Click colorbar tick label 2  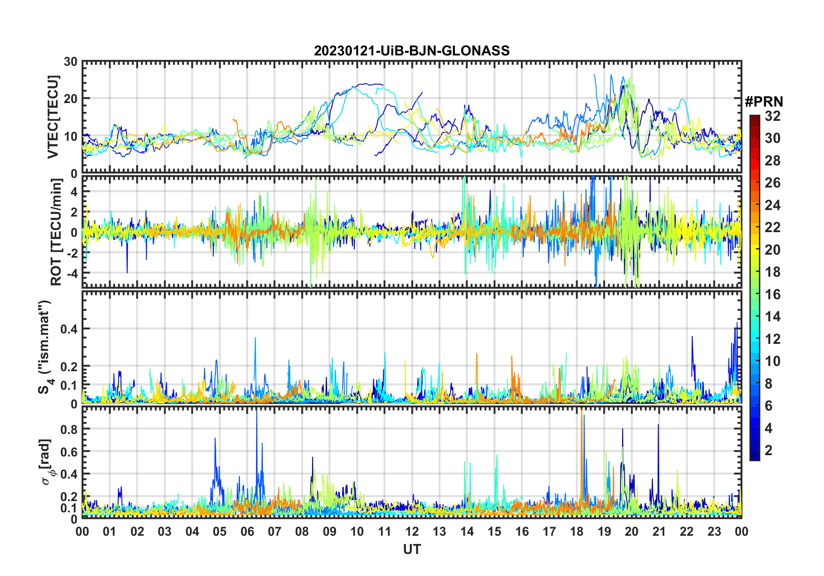[769, 450]
